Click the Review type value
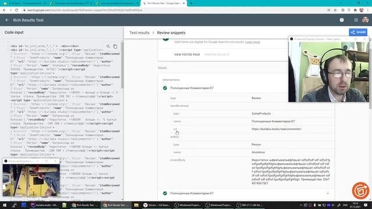 [x=256, y=98]
